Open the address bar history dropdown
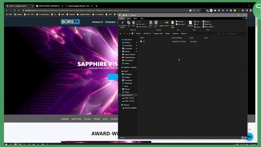The width and height of the screenshot is (261, 147). coord(214,33)
